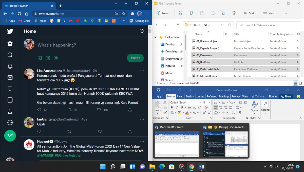Viewport: 304px width, 172px height.
Task: Toggle Center alignment in Word
Action: (221, 108)
